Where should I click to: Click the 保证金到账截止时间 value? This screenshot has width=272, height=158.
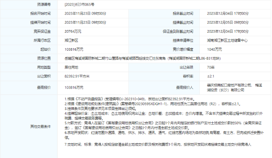click(228, 31)
